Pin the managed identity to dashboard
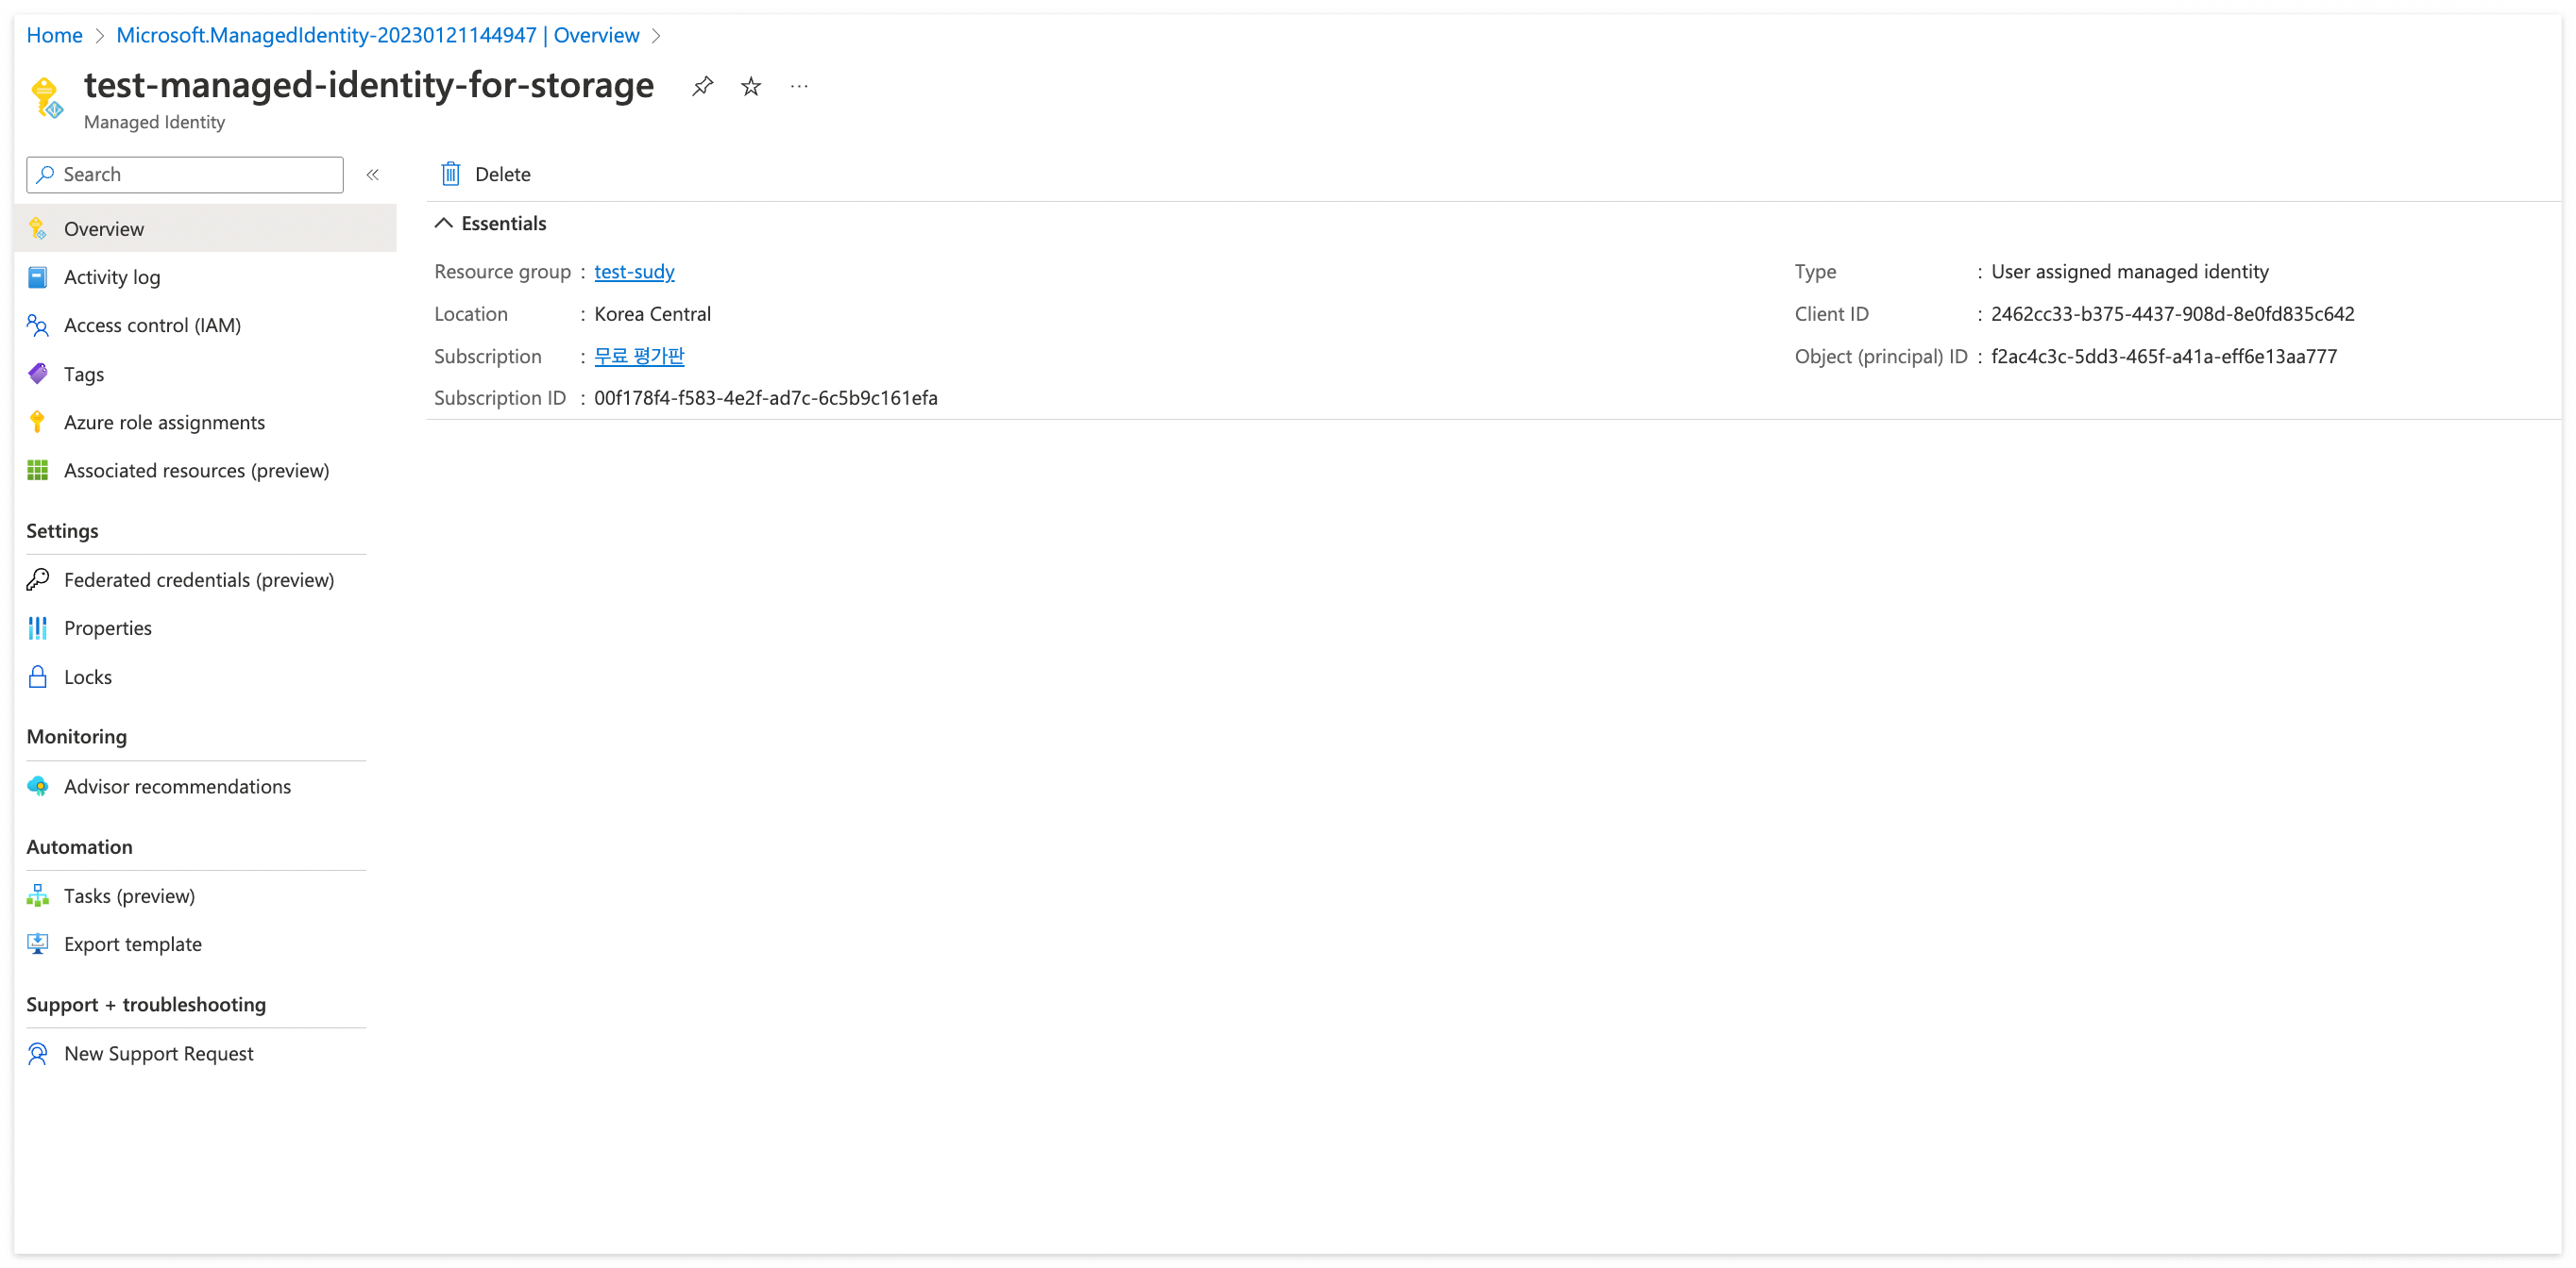Screen dimensions: 2576x1268 pos(702,87)
